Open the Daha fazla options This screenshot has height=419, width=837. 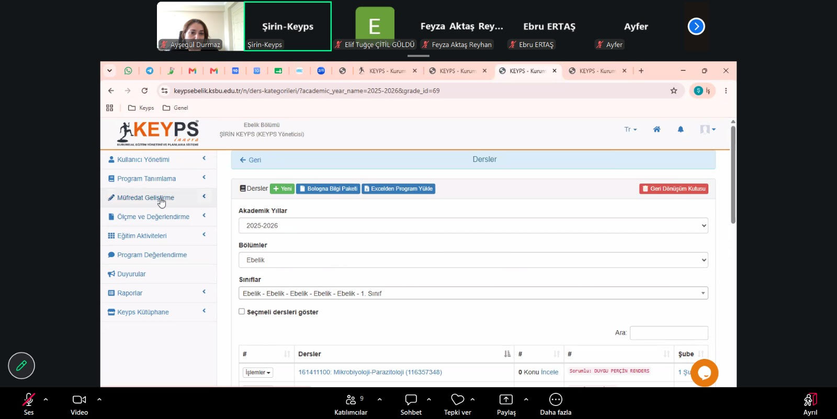tap(556, 404)
